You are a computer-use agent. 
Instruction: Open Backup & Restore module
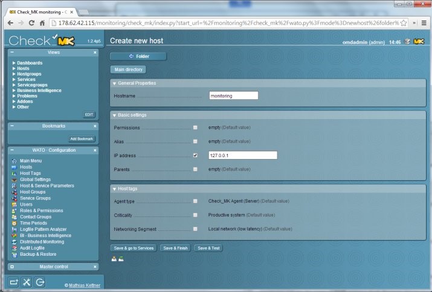point(39,255)
